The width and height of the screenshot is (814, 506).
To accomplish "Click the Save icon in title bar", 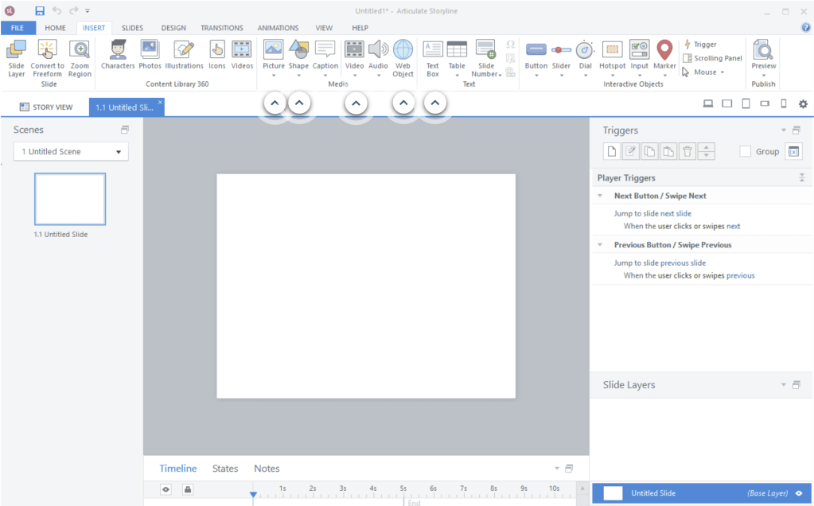I will [x=40, y=11].
